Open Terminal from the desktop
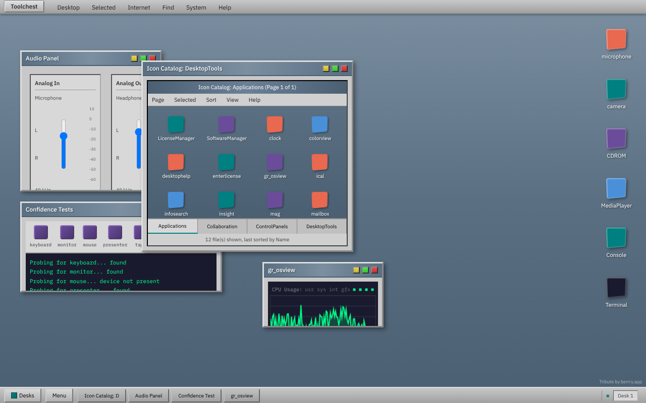Viewport: 646px width, 403px height. pos(616,287)
